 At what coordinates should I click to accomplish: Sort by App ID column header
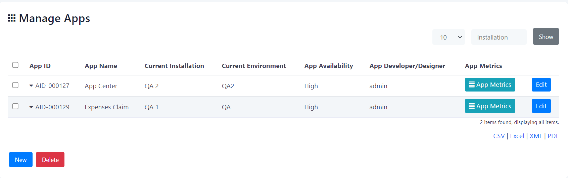[x=40, y=66]
